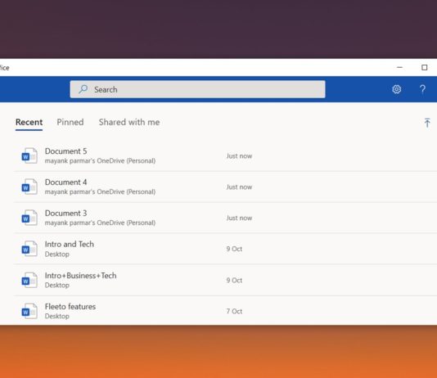
Task: Click Word icon beside Document 4
Action: click(x=29, y=187)
